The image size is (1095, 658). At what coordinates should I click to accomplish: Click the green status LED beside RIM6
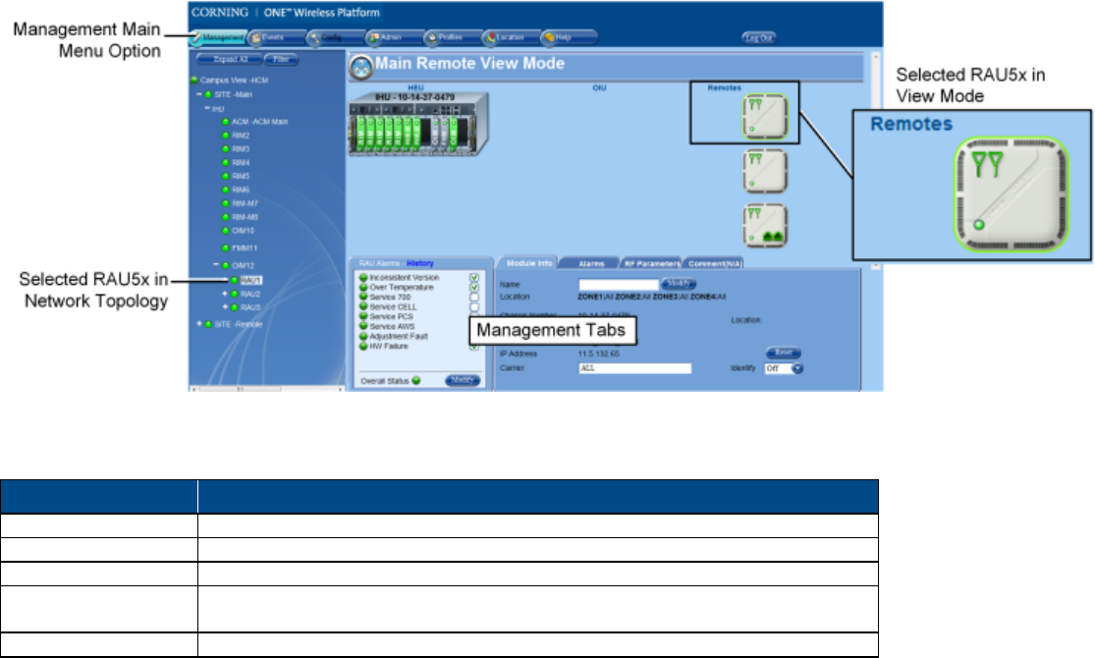pos(226,190)
